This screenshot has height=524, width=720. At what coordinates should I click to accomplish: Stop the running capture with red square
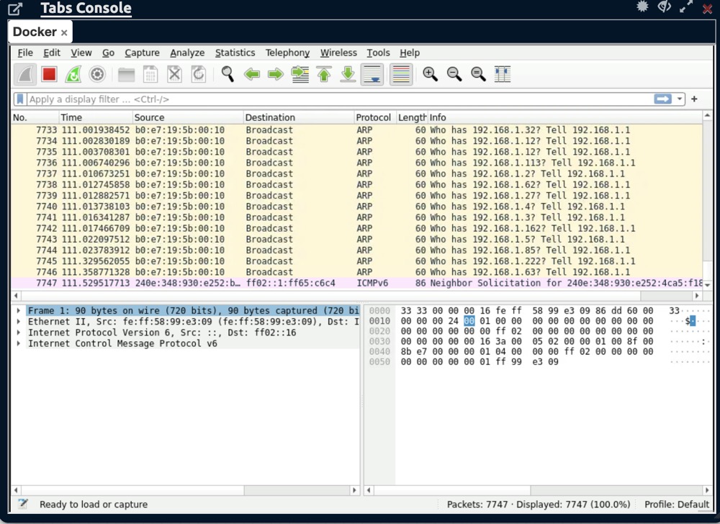(x=49, y=74)
